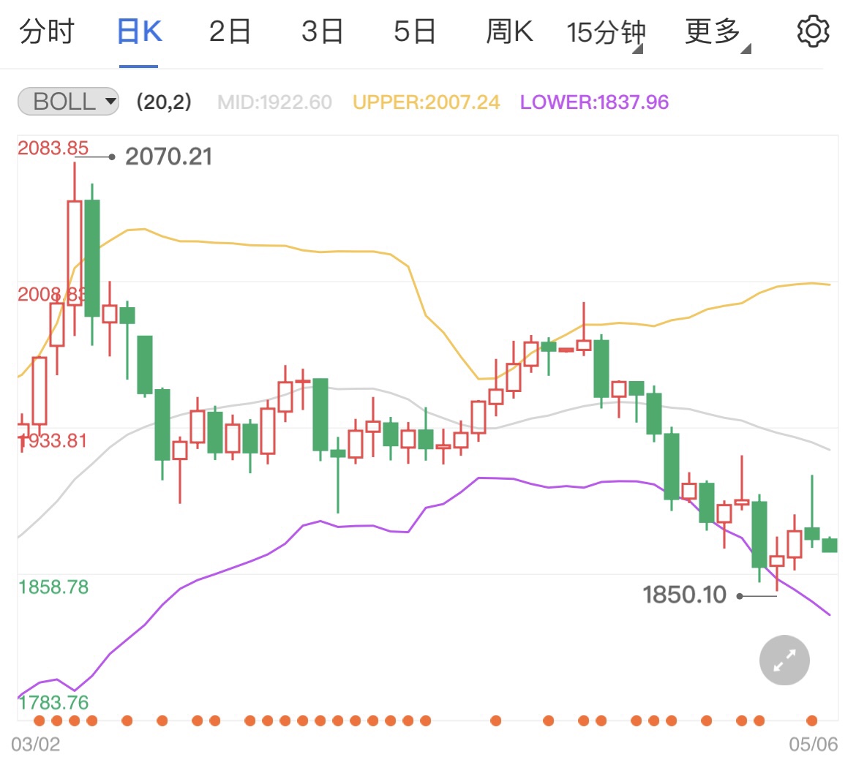Open the BOLL indicator dropdown
This screenshot has height=757, width=856.
point(68,102)
